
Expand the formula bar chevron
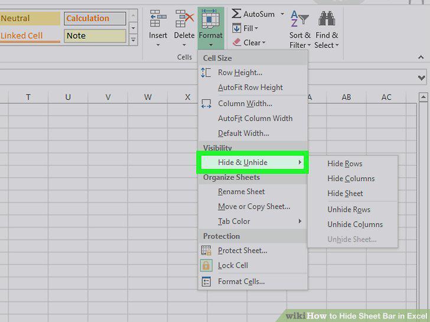click(x=422, y=78)
